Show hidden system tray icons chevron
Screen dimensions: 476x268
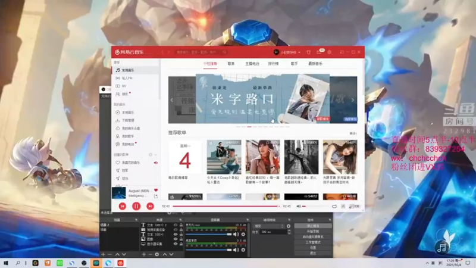point(427,263)
